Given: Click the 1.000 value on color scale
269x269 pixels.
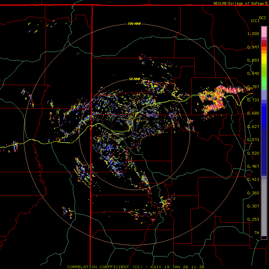Looking at the screenshot, I should (x=253, y=33).
